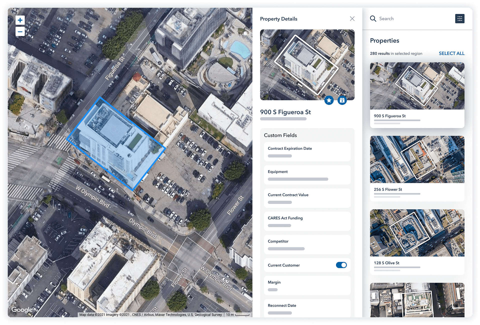Image resolution: width=480 pixels, height=325 pixels.
Task: Click the Property Details title
Action: click(278, 19)
